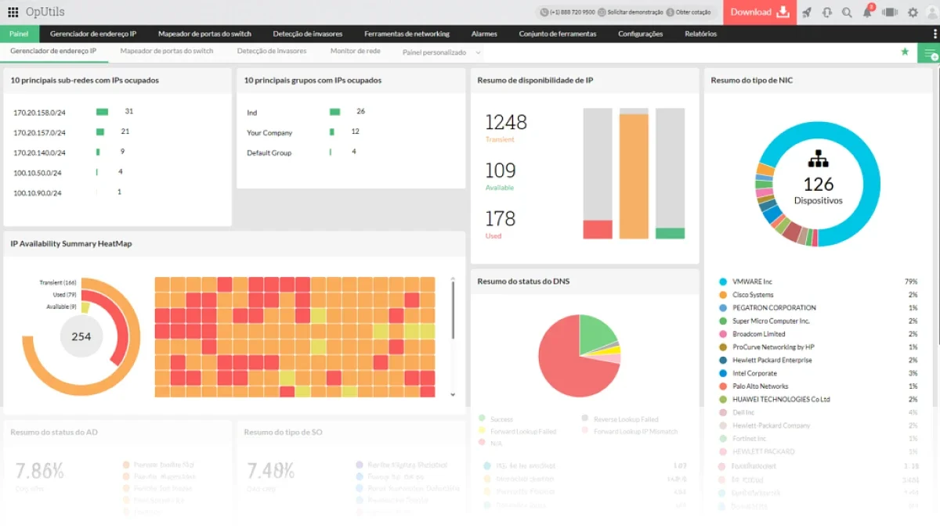The width and height of the screenshot is (940, 528).
Task: Open the Alarmes menu
Action: 484,34
